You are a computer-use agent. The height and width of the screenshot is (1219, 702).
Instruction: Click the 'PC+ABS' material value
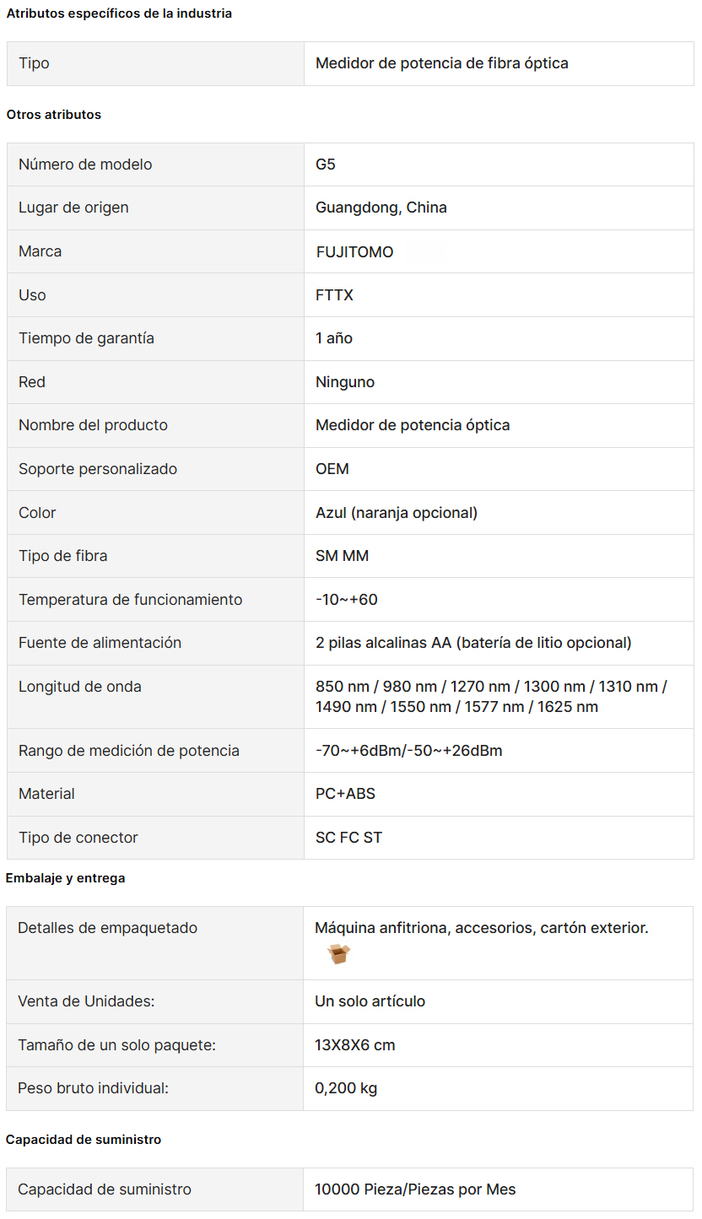[x=345, y=794]
